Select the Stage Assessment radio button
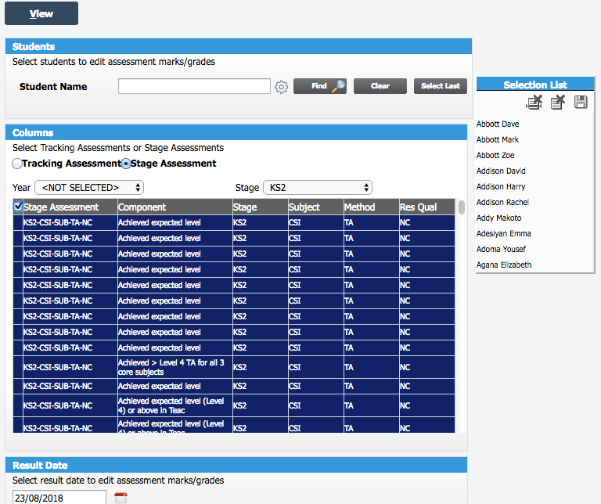The width and height of the screenshot is (601, 504). 126,164
